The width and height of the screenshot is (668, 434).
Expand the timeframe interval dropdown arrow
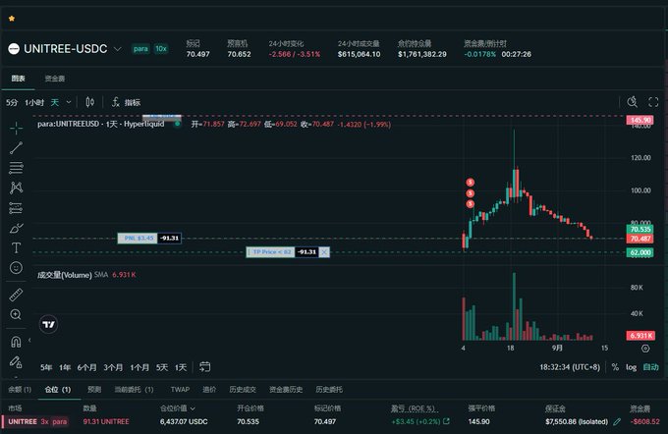click(69, 103)
